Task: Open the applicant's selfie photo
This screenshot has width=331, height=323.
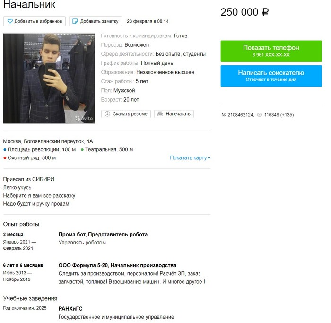Action: pos(49,78)
